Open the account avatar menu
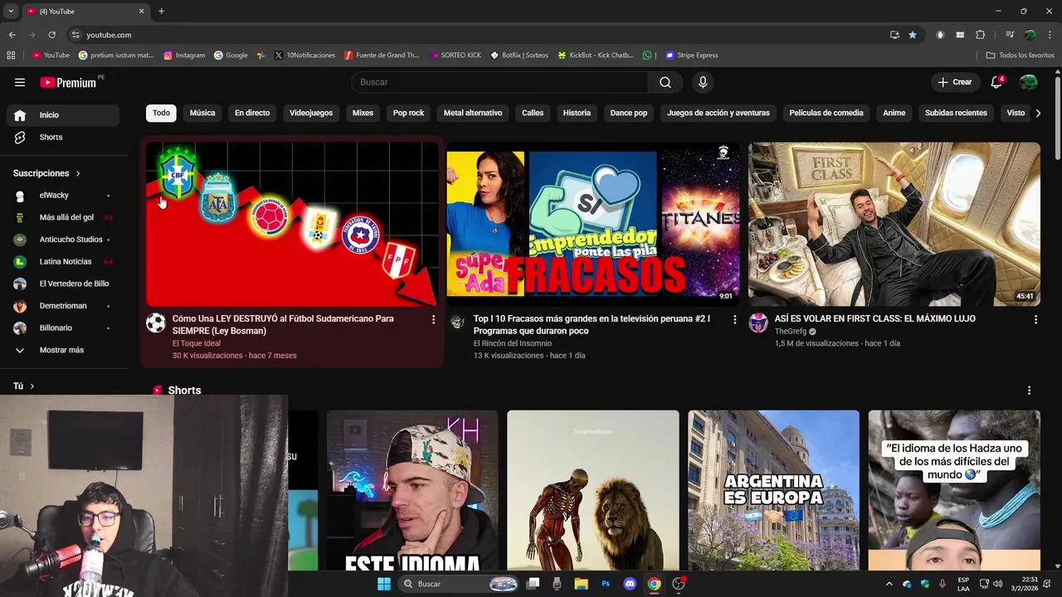Image resolution: width=1062 pixels, height=597 pixels. pos(1028,82)
